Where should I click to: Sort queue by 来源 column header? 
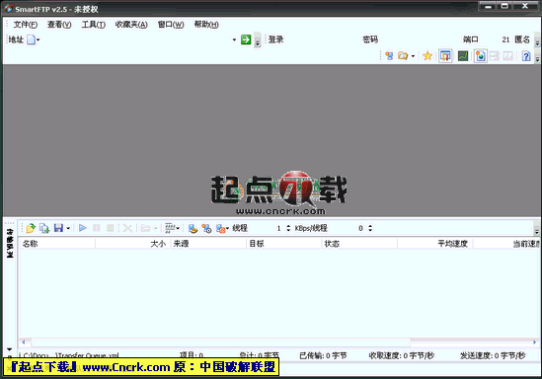coord(208,244)
